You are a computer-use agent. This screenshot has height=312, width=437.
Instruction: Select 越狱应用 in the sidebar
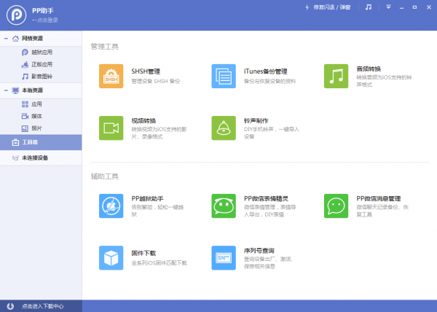pos(41,52)
